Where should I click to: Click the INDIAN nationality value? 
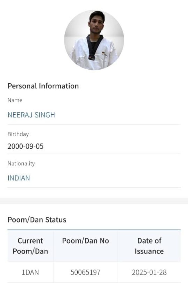(19, 178)
